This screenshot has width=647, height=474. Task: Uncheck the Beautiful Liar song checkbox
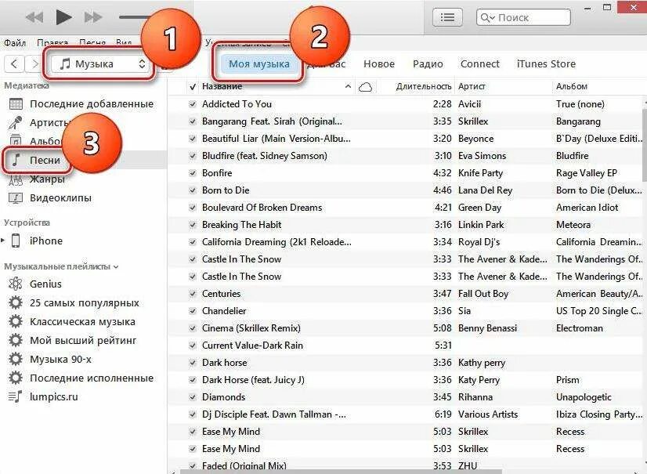click(x=192, y=139)
